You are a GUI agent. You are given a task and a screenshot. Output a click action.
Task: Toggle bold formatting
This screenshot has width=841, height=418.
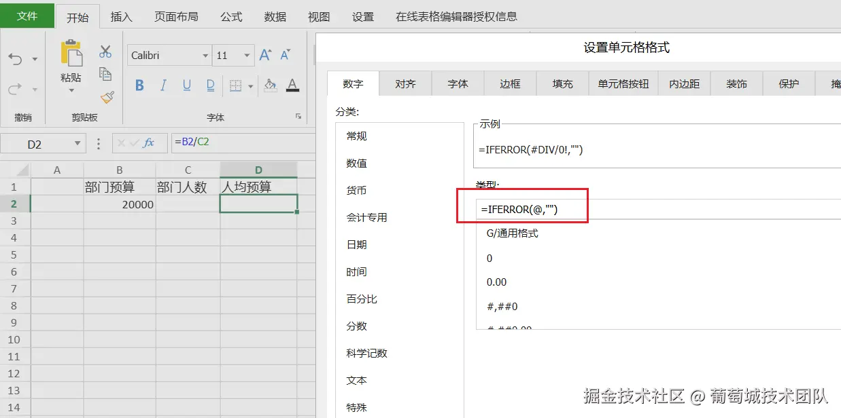tap(139, 85)
